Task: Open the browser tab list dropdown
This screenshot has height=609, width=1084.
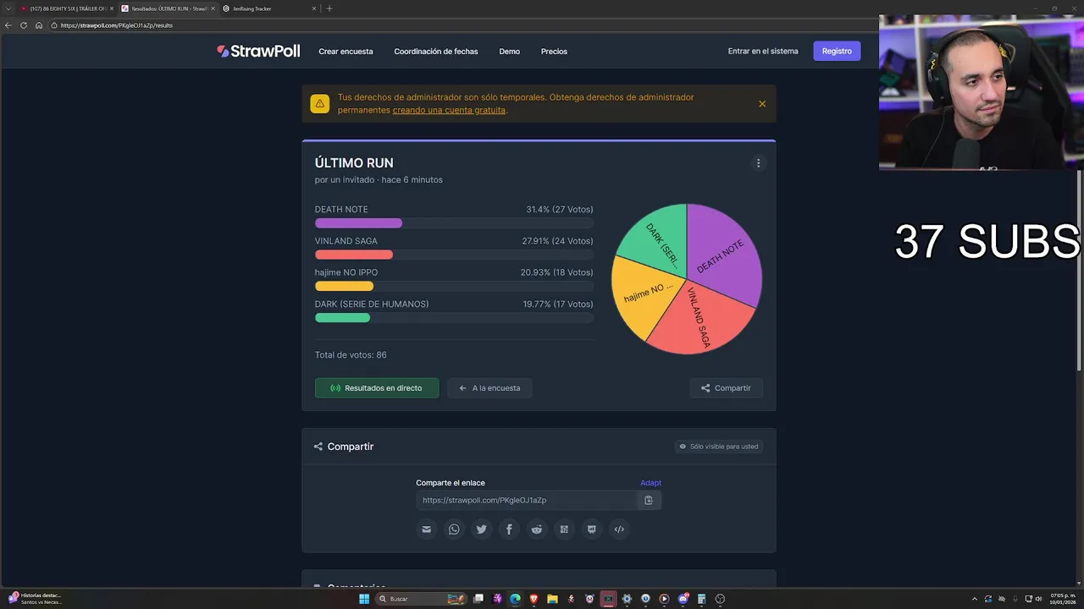Action: [x=7, y=8]
